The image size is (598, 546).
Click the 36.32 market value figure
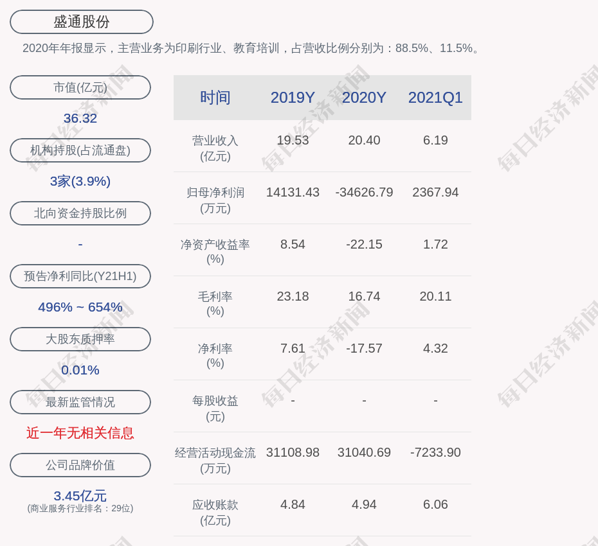pyautogui.click(x=80, y=118)
